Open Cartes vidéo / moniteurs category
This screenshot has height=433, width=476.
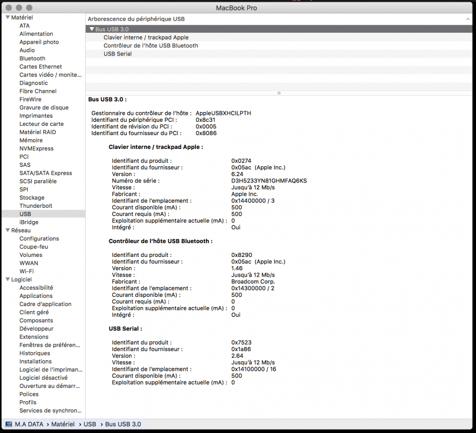pos(50,75)
